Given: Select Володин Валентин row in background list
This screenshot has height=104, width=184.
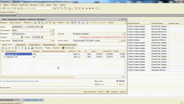Looking at the screenshot, I should point(156,32).
